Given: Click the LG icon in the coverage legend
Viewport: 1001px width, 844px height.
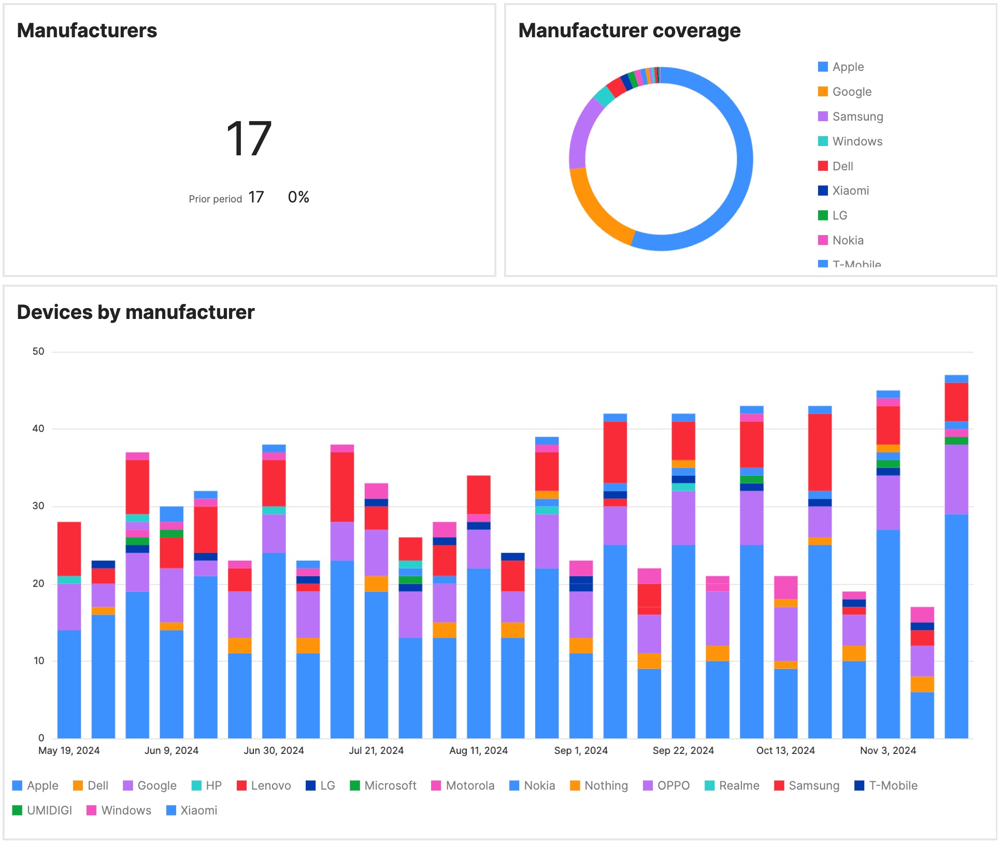Looking at the screenshot, I should coord(822,215).
